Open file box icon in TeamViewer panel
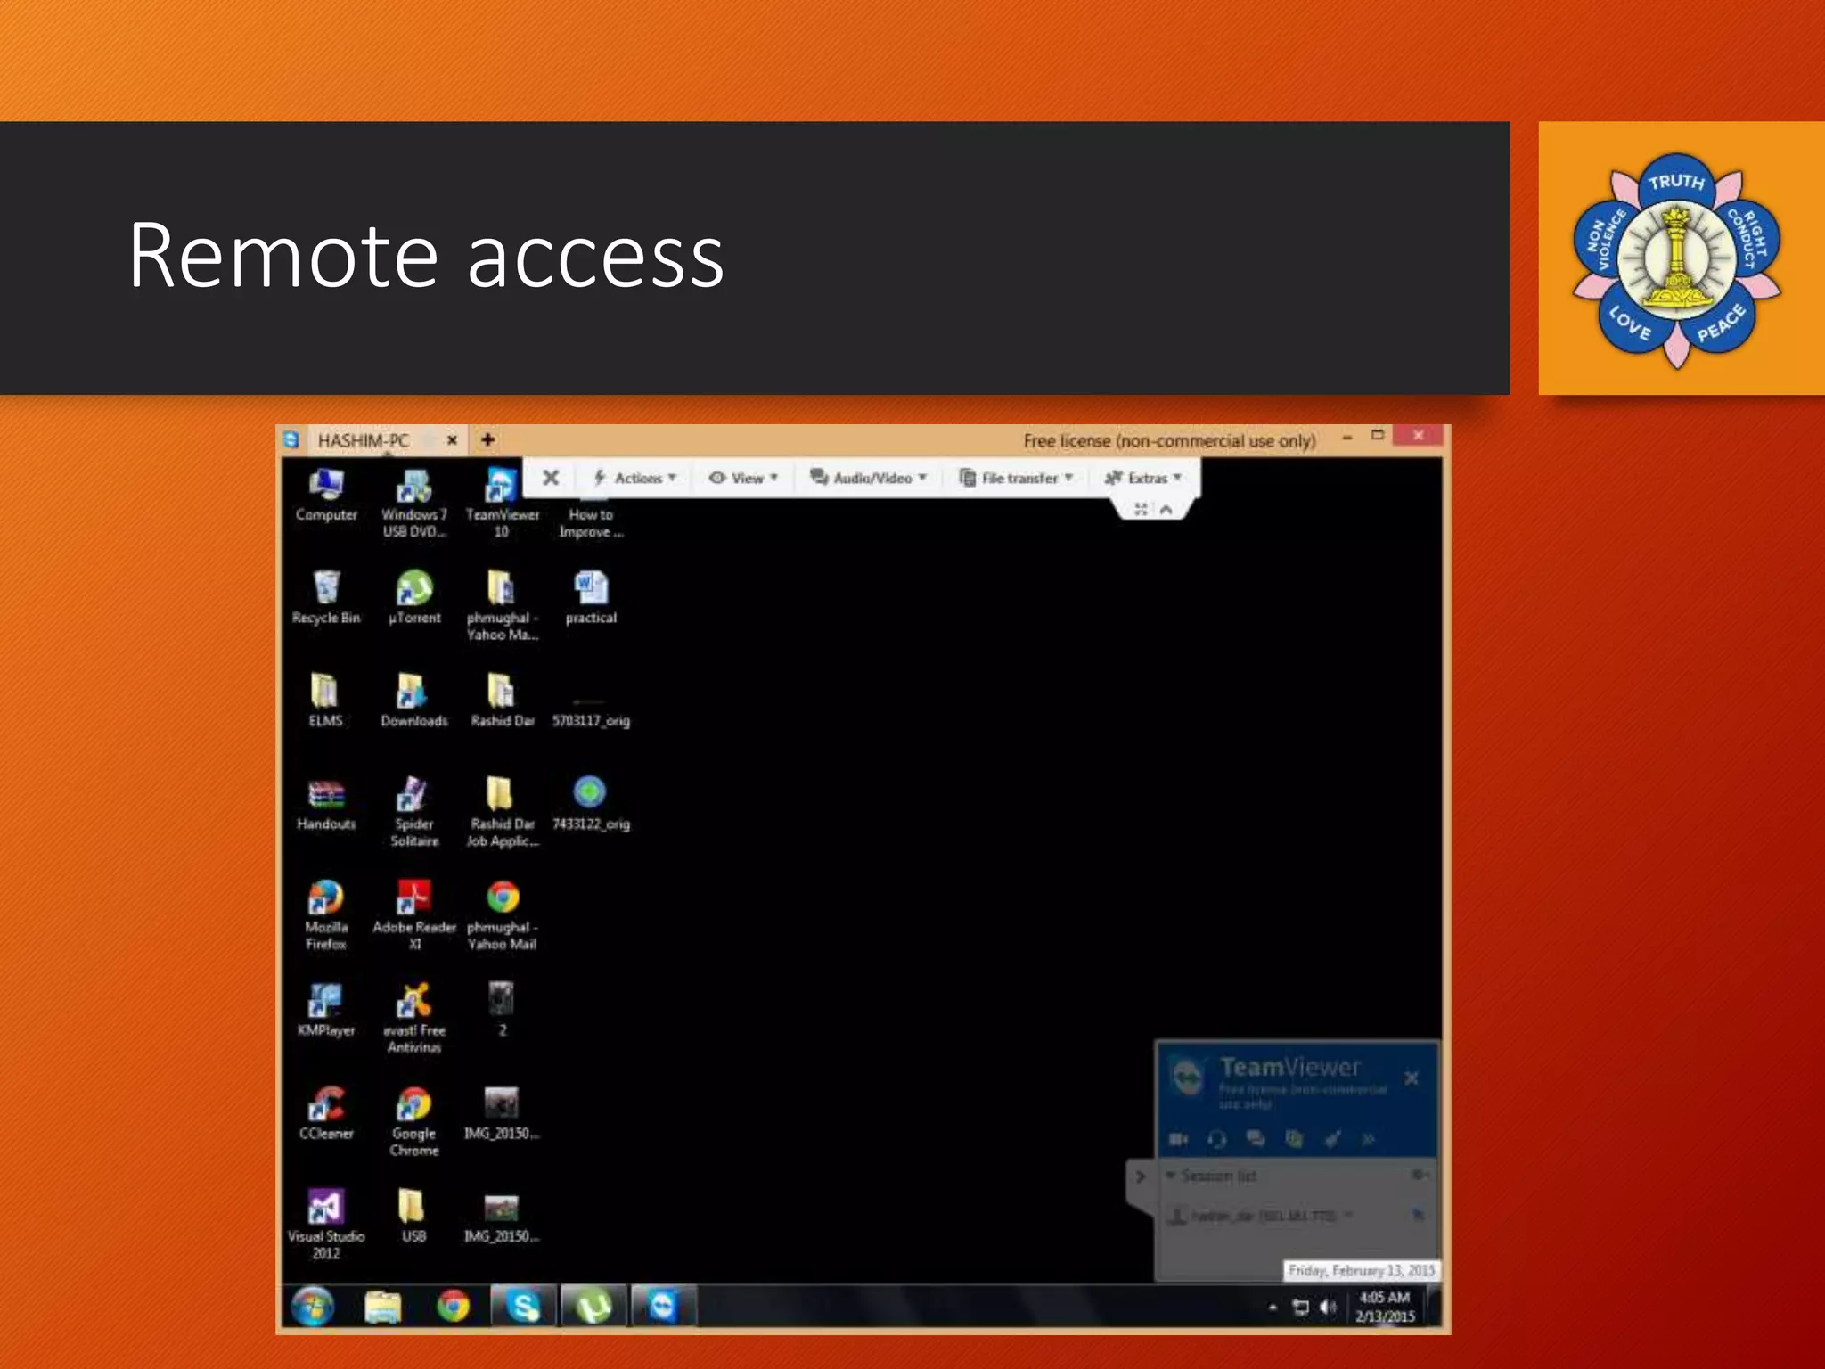The image size is (1825, 1369). tap(1294, 1138)
